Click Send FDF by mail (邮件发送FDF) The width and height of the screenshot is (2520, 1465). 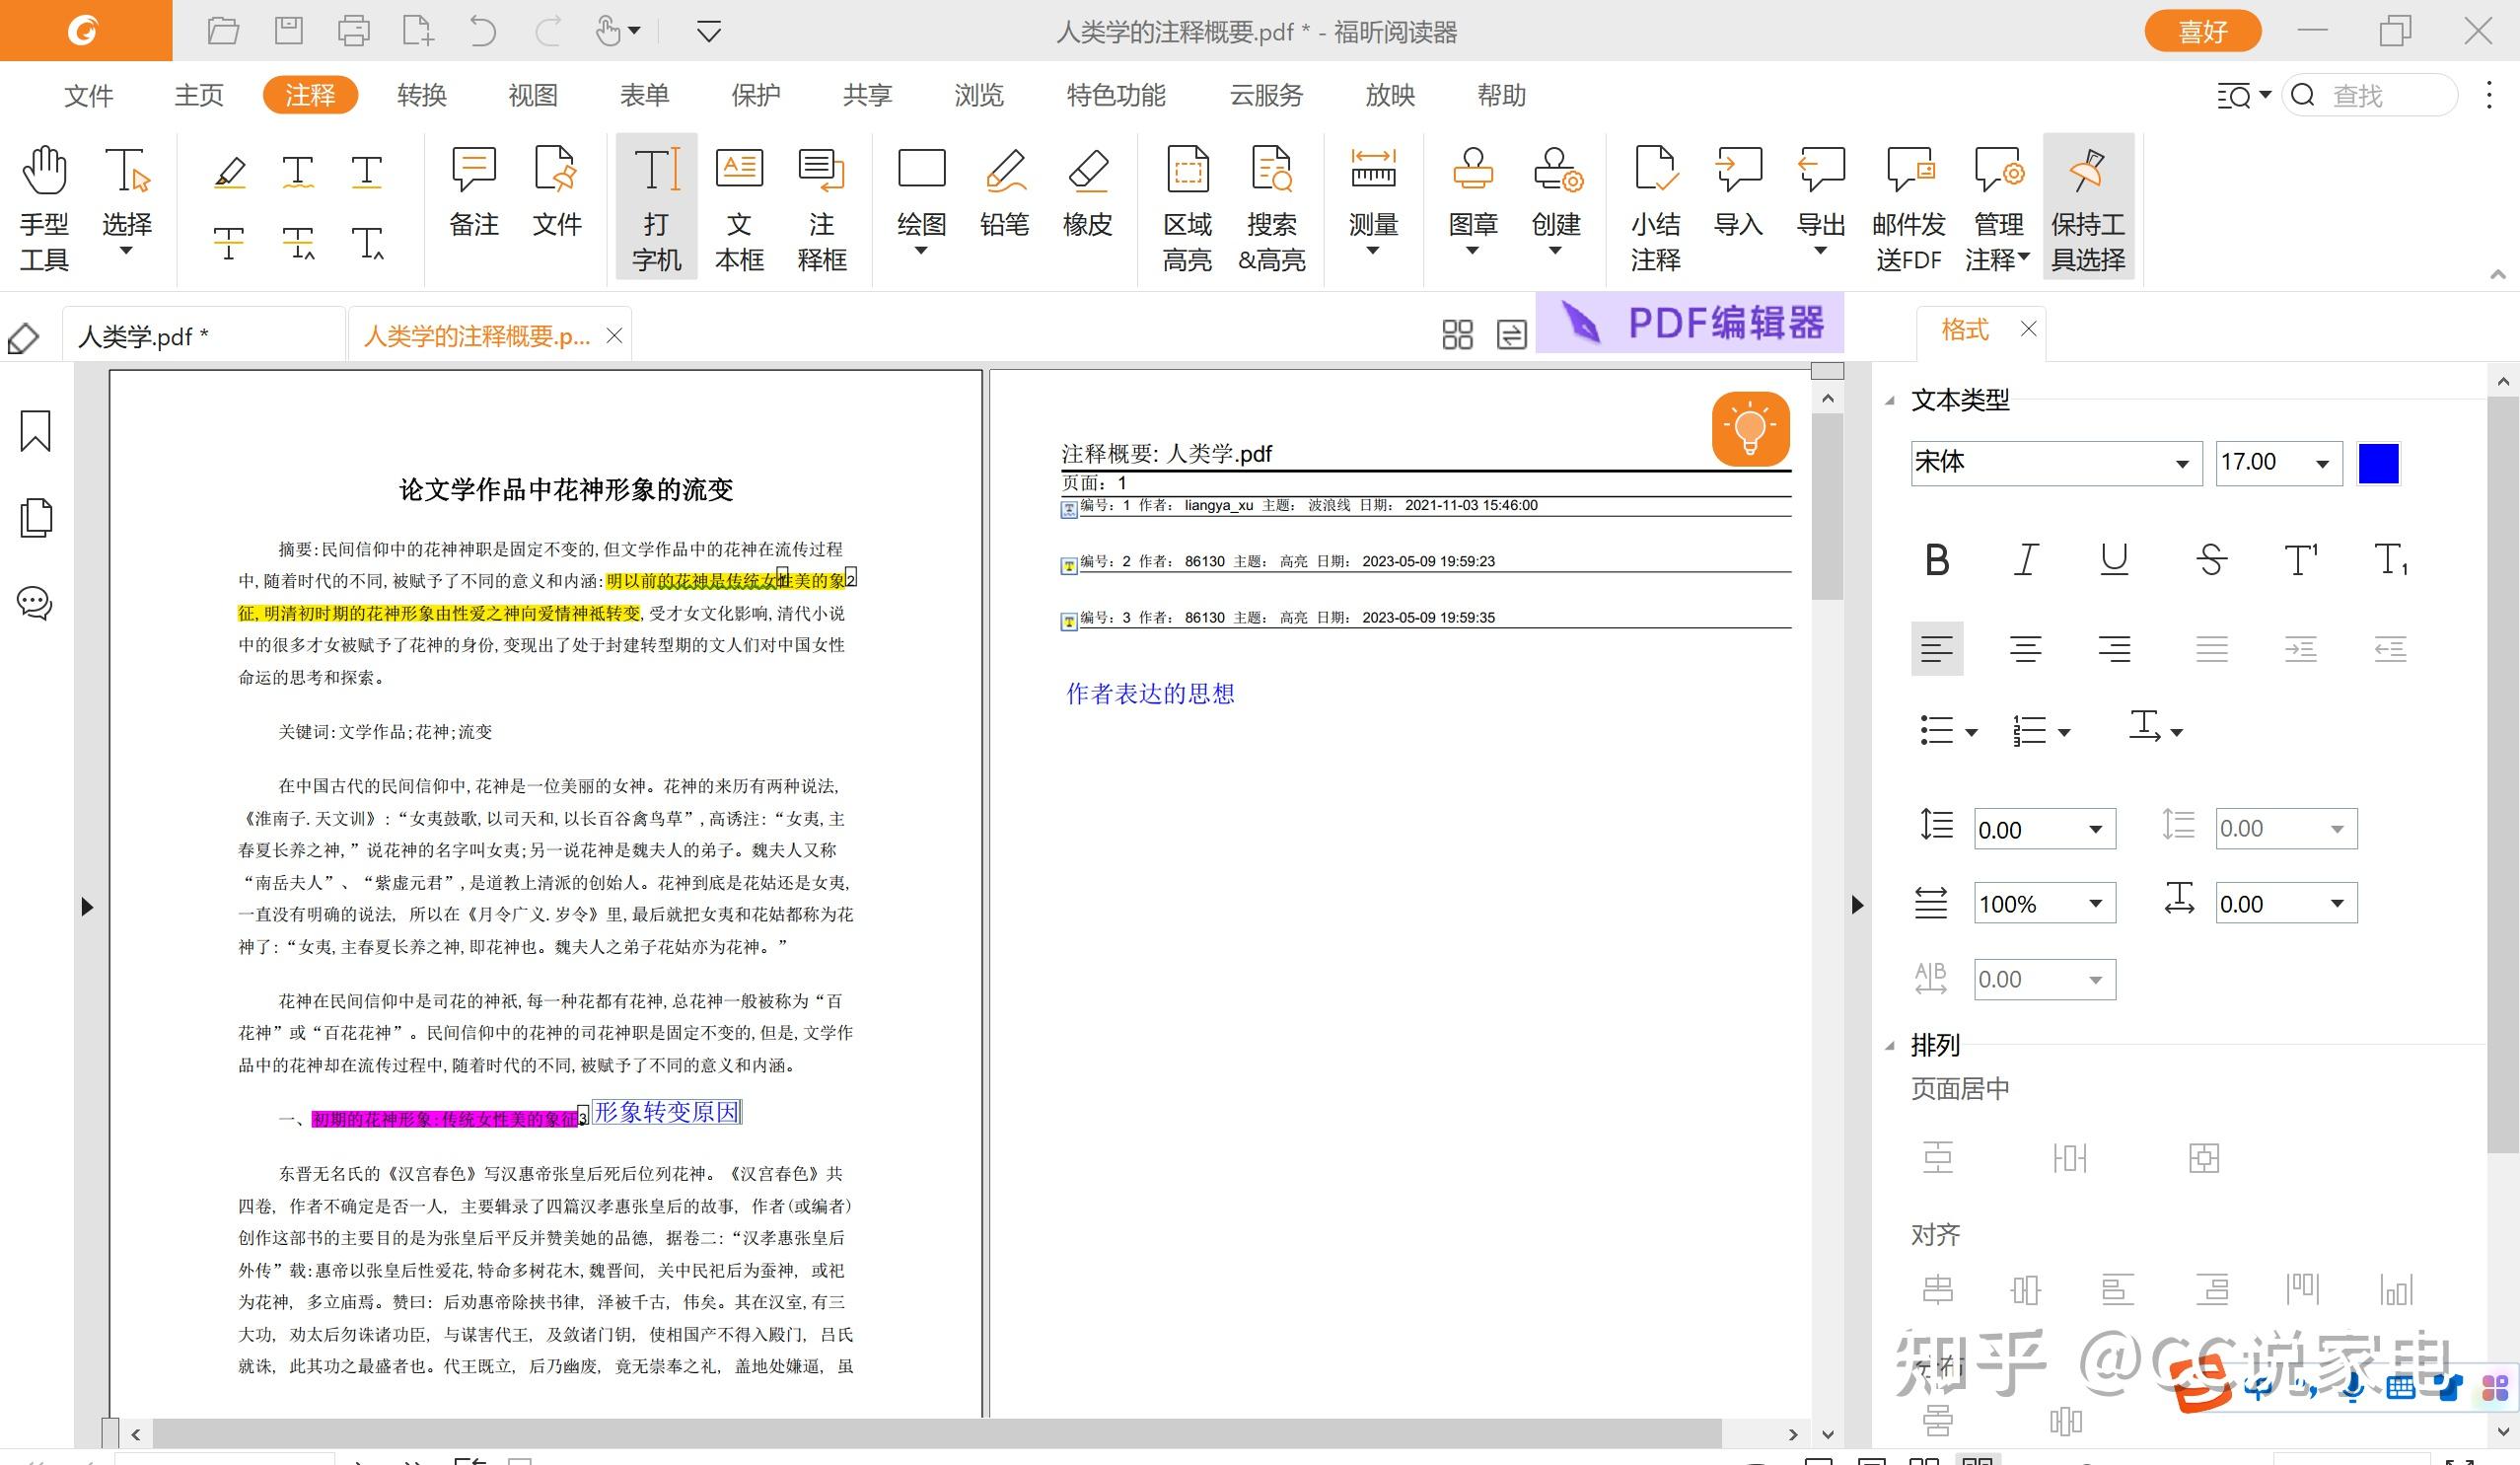1909,208
